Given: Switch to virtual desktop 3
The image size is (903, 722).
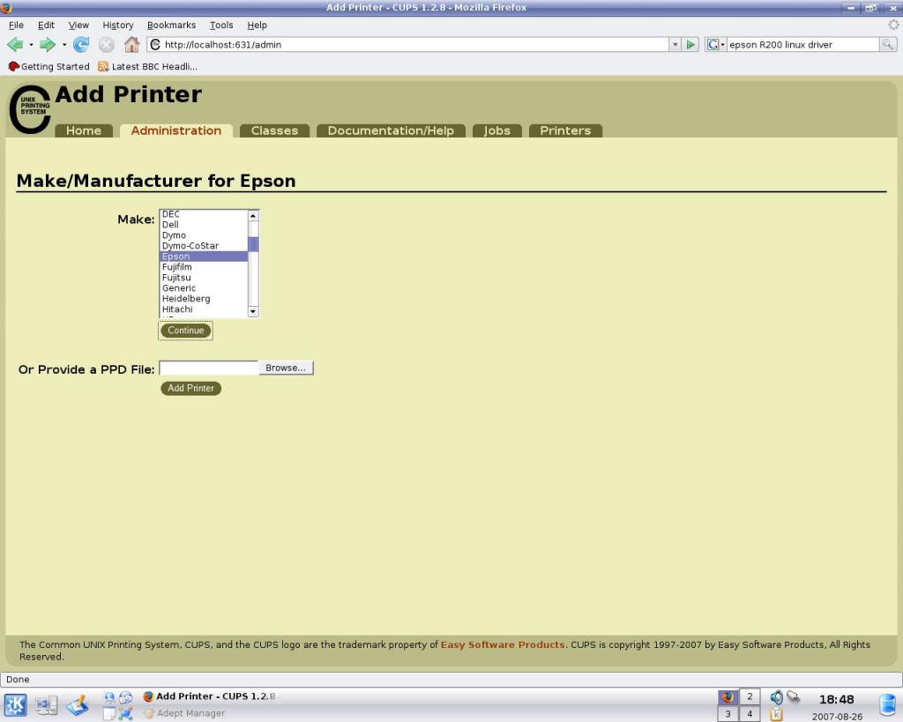Looking at the screenshot, I should (x=728, y=714).
